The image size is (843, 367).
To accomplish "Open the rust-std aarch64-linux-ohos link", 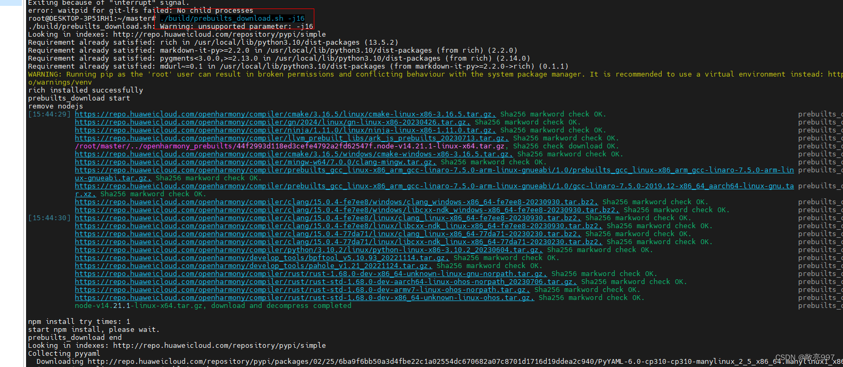I will 325,282.
